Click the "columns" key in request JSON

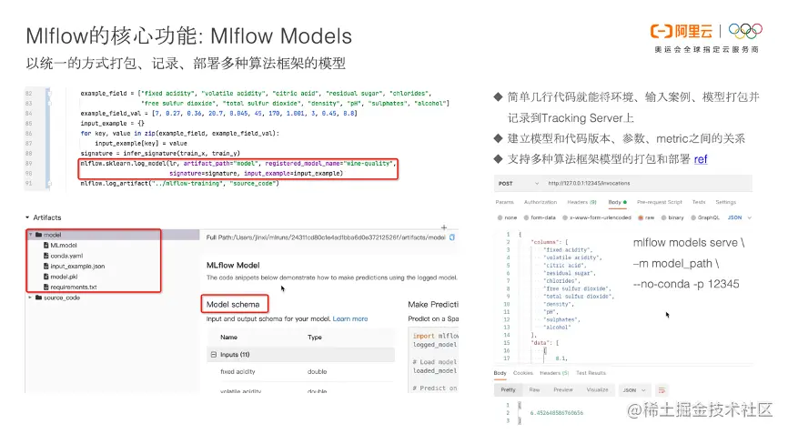545,242
